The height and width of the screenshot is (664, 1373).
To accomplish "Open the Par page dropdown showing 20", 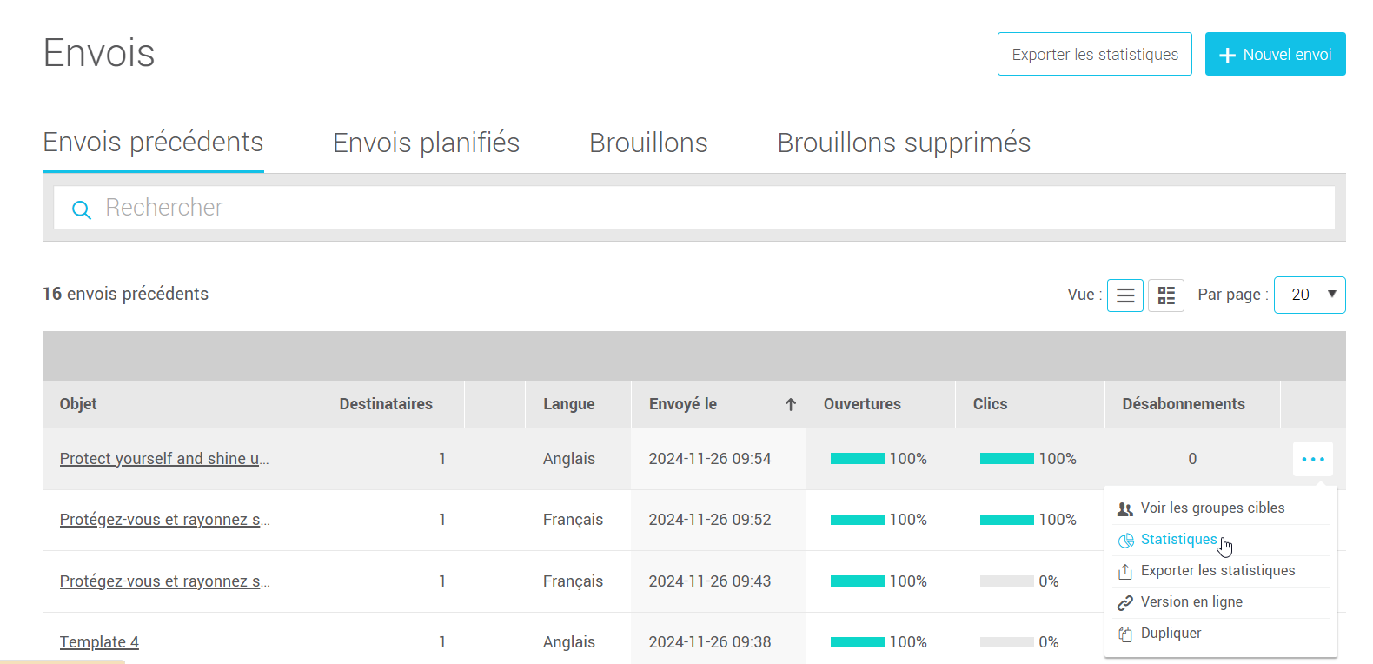I will click(x=1310, y=295).
